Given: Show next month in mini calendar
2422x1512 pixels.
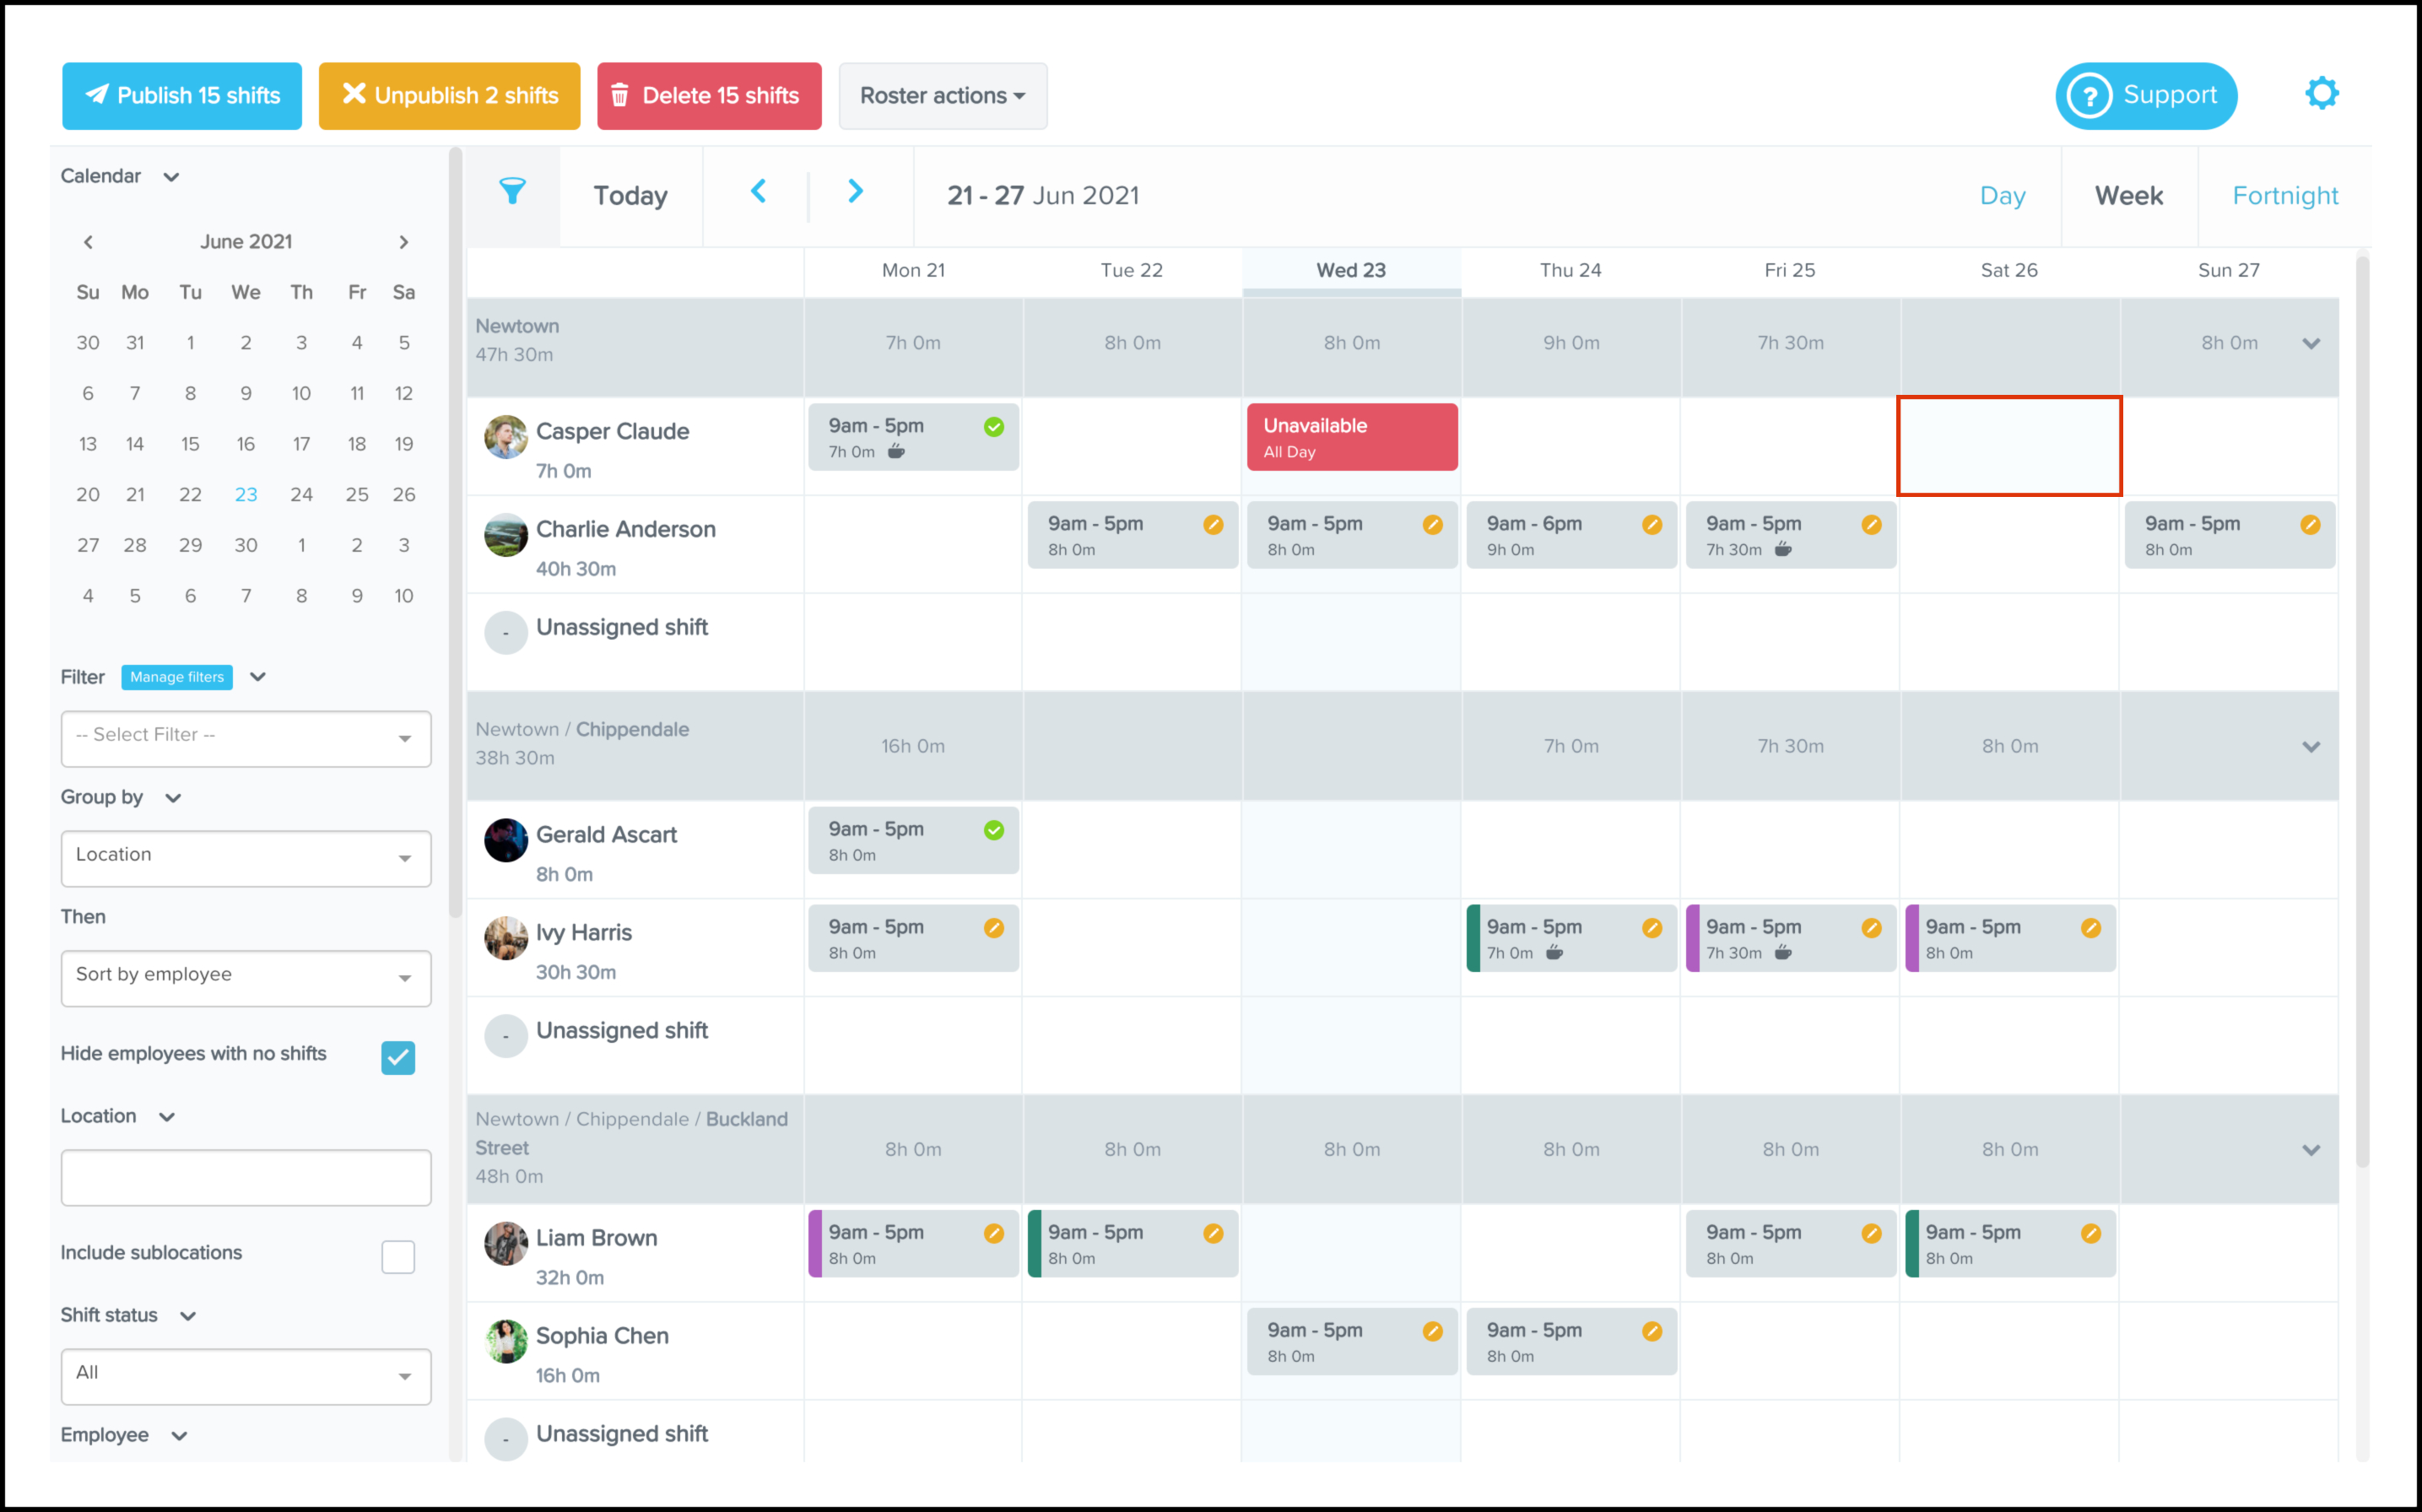Looking at the screenshot, I should point(403,242).
